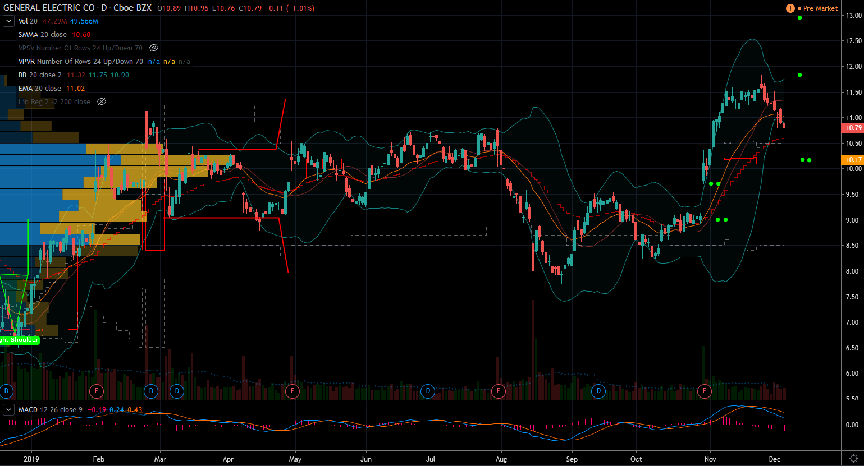Click the Dec label on the time axis
The image size is (864, 466).
coord(775,459)
